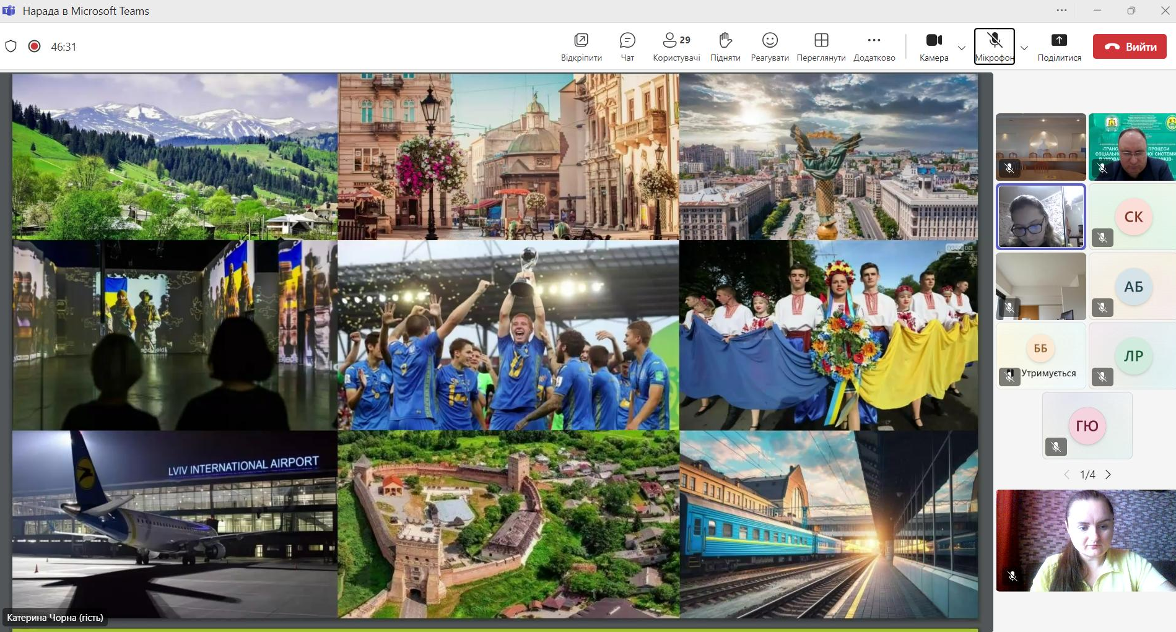Click the red recording indicator

[35, 46]
